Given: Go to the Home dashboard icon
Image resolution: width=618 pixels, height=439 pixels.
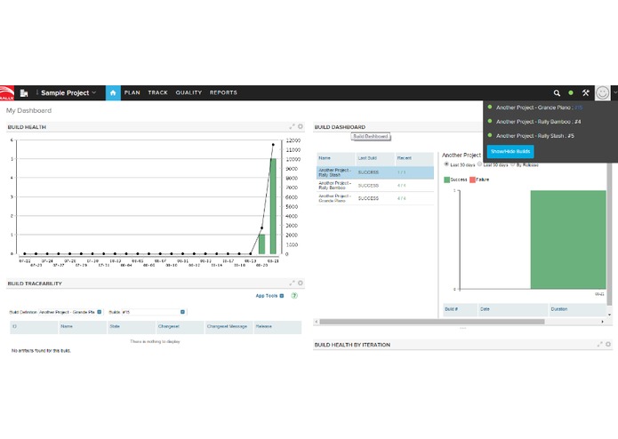Looking at the screenshot, I should [113, 93].
